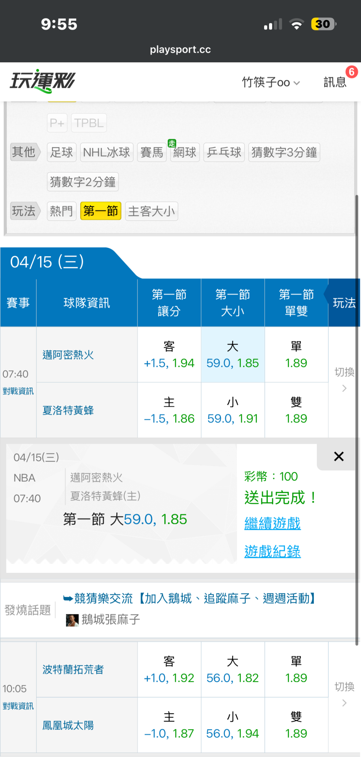361x781 pixels.
Task: Pick 雙 1.89 for the Hornets row
Action: point(296,410)
